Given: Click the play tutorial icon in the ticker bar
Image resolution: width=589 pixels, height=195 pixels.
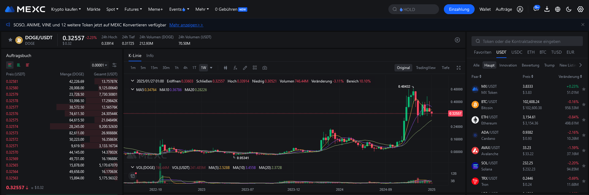Looking at the screenshot, I should 457,40.
